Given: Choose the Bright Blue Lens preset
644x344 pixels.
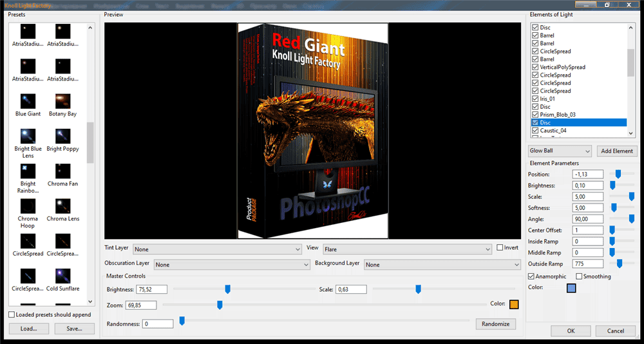Looking at the screenshot, I should pos(28,136).
